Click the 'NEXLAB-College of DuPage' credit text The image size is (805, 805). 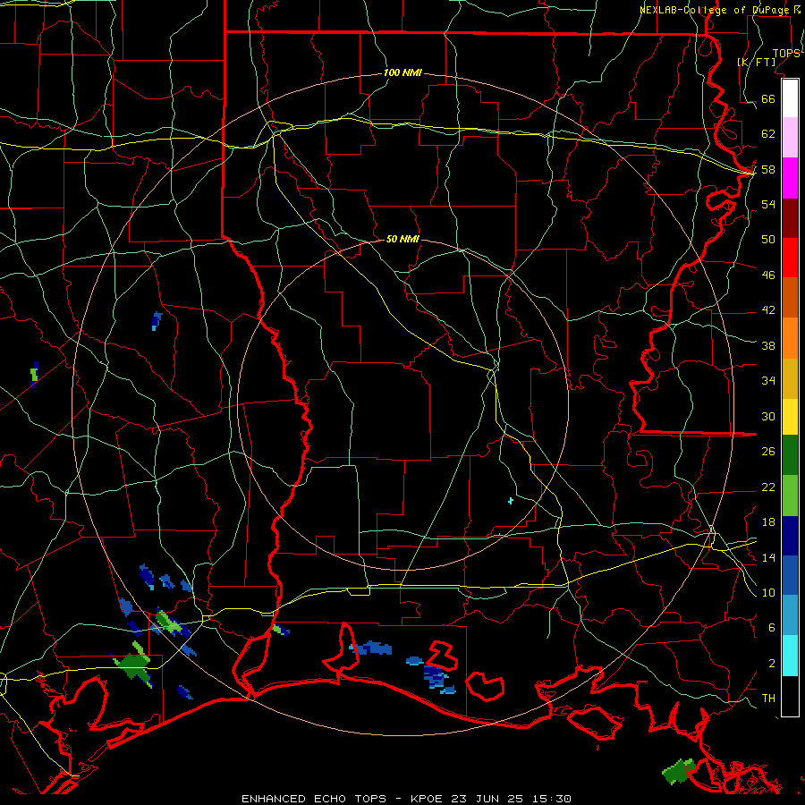click(714, 10)
